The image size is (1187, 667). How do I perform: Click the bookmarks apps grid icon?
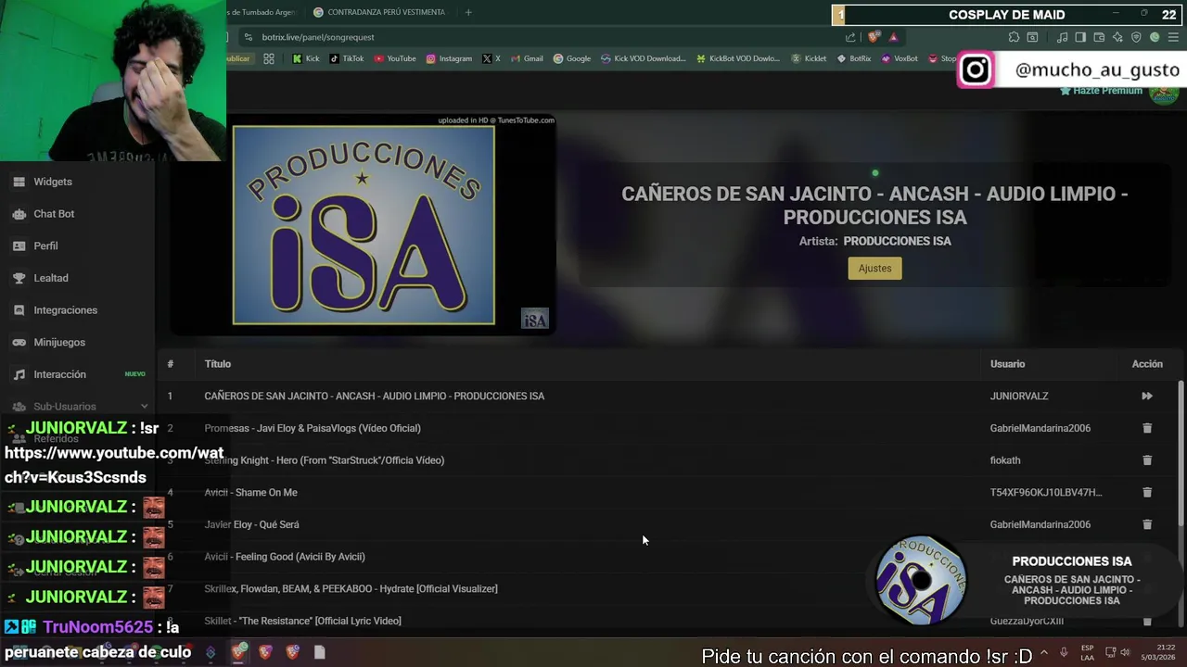(x=269, y=58)
